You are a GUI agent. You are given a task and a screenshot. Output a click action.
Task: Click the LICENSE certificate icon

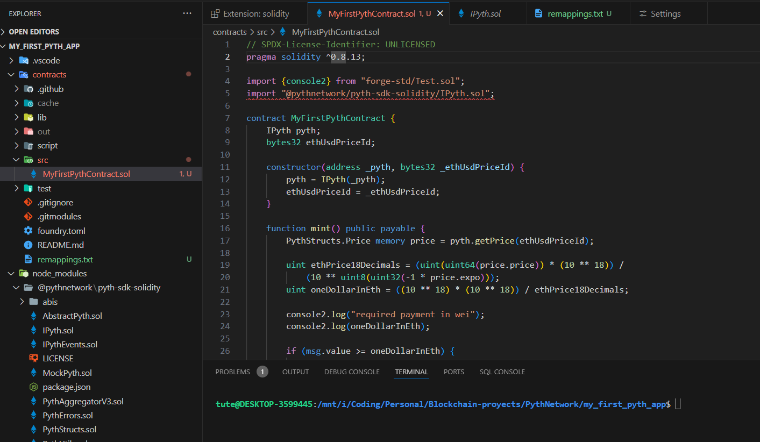click(33, 358)
